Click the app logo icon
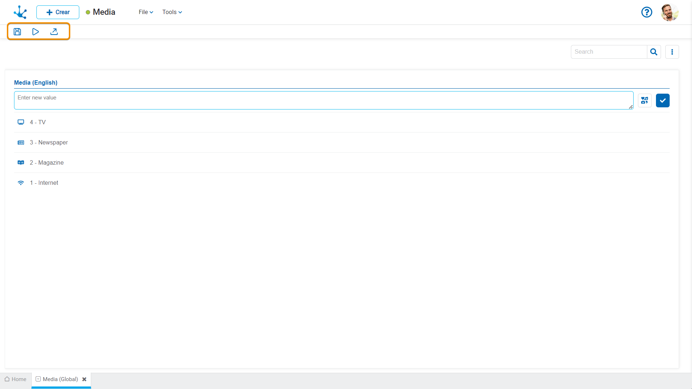692x389 pixels. pos(20,12)
